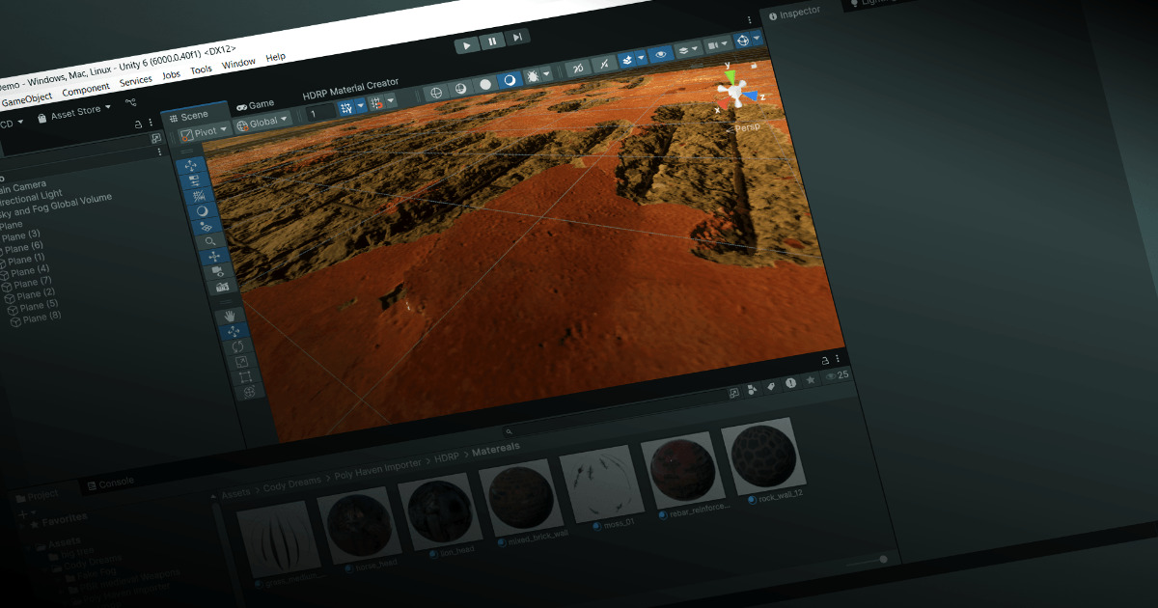The image size is (1158, 608).
Task: Select the rock_wall_12 material thumbnail
Action: pos(763,456)
